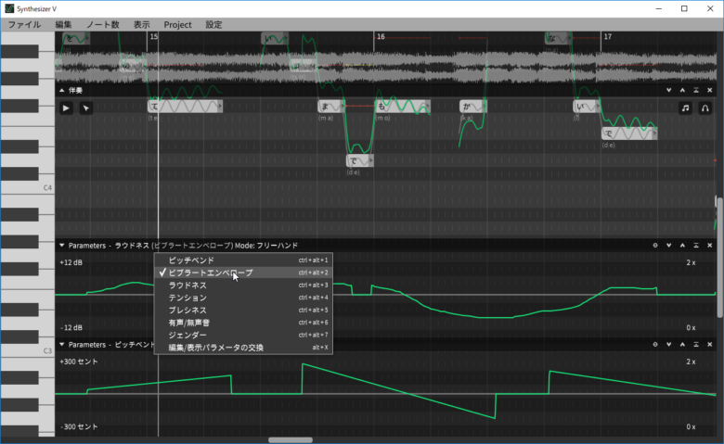Click the C3 piano key label

pos(47,351)
